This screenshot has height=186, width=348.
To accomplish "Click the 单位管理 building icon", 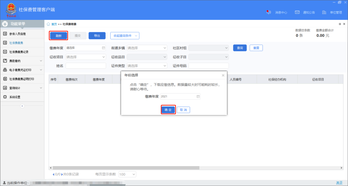I will click(324, 12).
